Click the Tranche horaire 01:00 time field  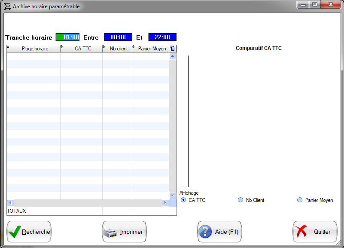[x=67, y=37]
